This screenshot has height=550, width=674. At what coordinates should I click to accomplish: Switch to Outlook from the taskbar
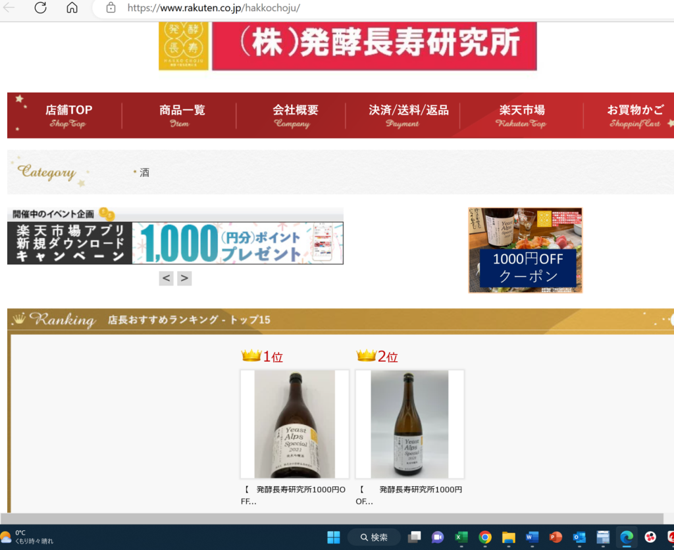point(579,537)
